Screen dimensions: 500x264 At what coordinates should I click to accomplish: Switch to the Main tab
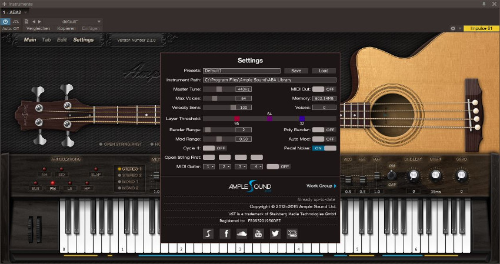30,40
